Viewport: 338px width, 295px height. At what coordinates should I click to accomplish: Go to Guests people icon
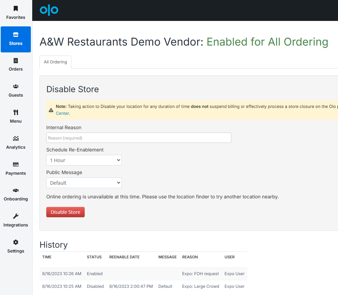[15, 86]
